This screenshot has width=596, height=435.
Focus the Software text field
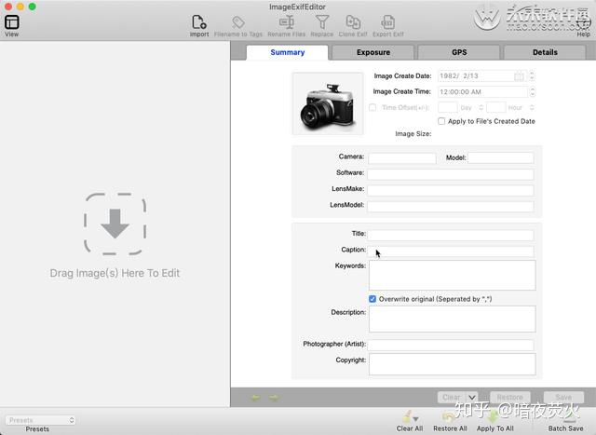[451, 174]
